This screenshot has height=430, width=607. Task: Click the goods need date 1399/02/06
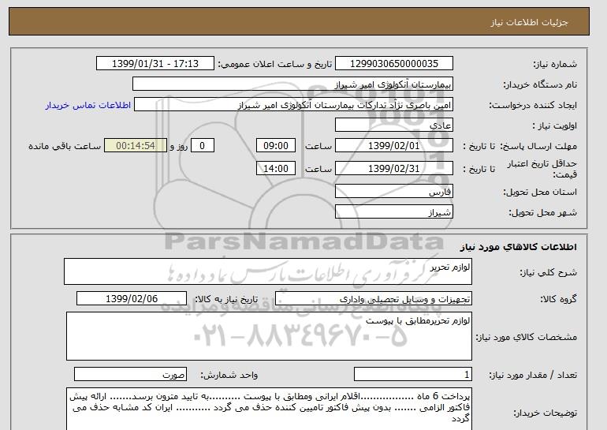(132, 299)
